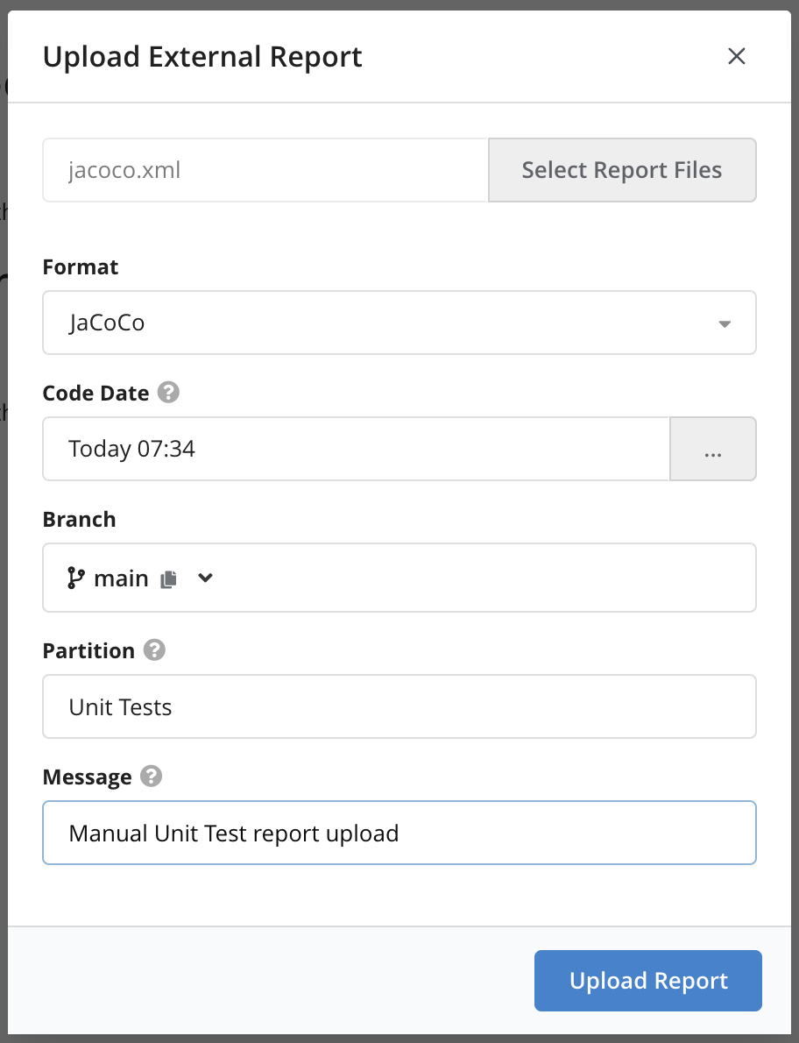799x1043 pixels.
Task: Click the main branch name text
Action: pyautogui.click(x=121, y=578)
